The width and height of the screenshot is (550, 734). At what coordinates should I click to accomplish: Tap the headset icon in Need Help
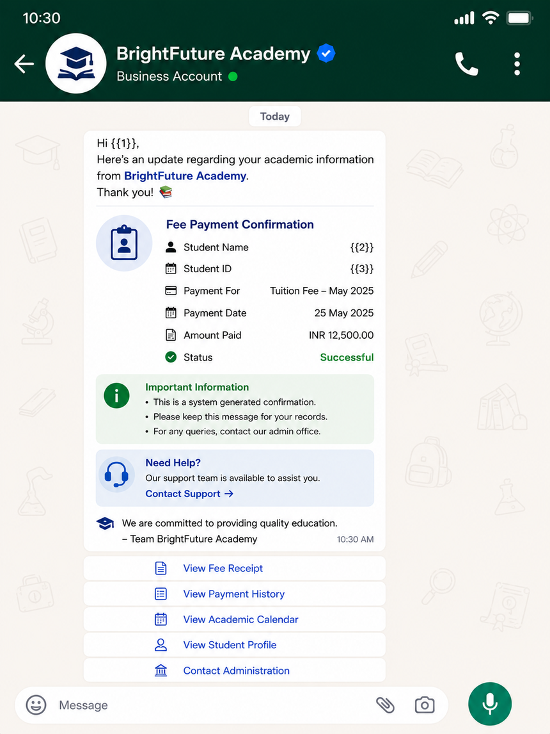pos(116,475)
